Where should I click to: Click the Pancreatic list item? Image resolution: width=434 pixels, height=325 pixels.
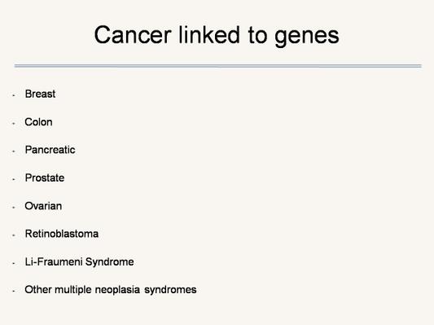coord(50,150)
